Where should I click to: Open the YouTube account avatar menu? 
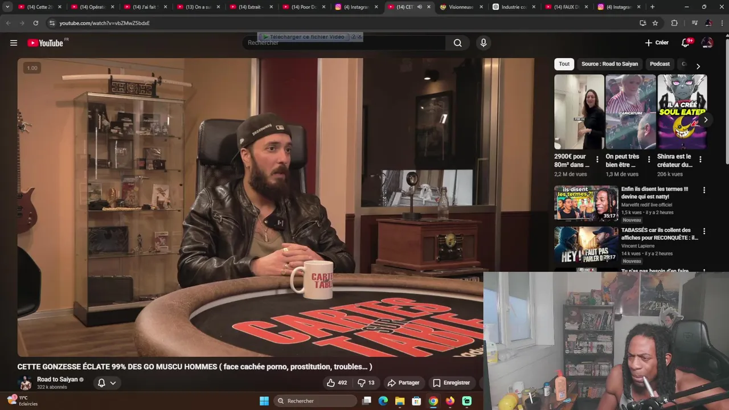[707, 43]
